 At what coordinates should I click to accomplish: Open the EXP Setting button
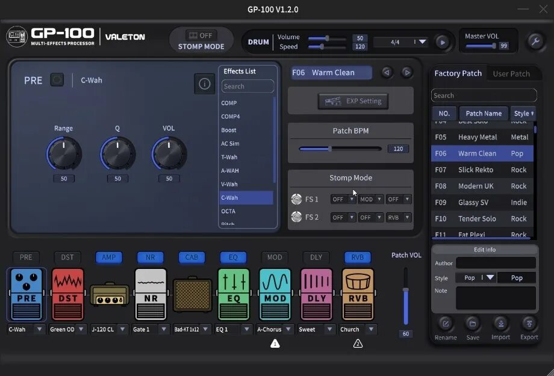pyautogui.click(x=353, y=101)
